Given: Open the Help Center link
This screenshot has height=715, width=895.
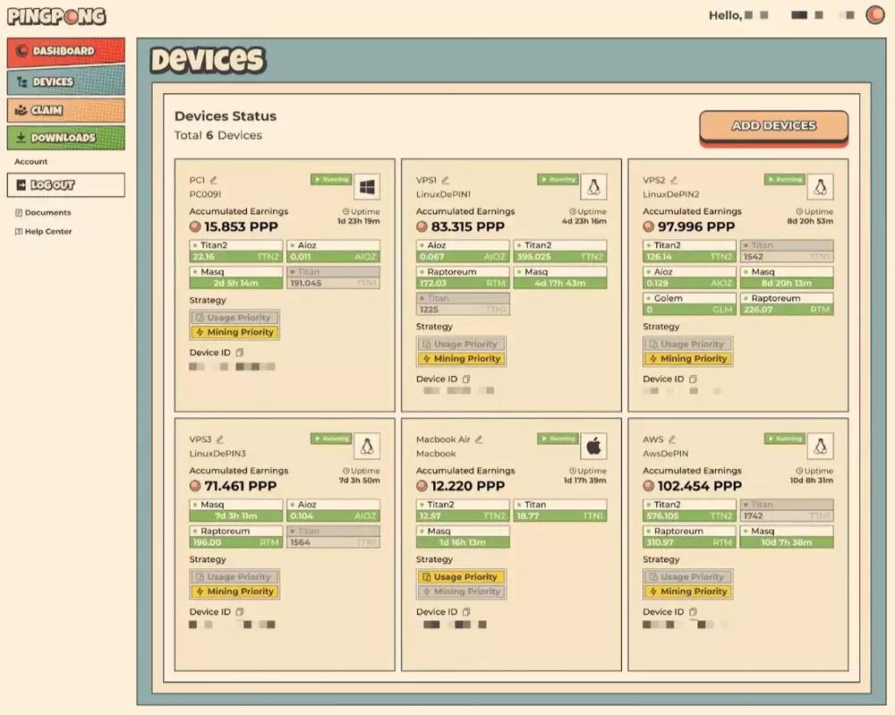Looking at the screenshot, I should coord(47,232).
